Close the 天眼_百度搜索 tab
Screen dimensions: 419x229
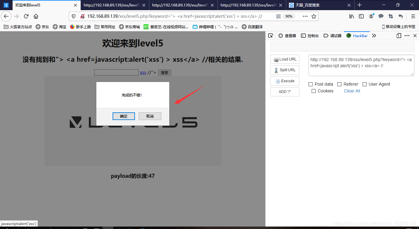(349, 5)
